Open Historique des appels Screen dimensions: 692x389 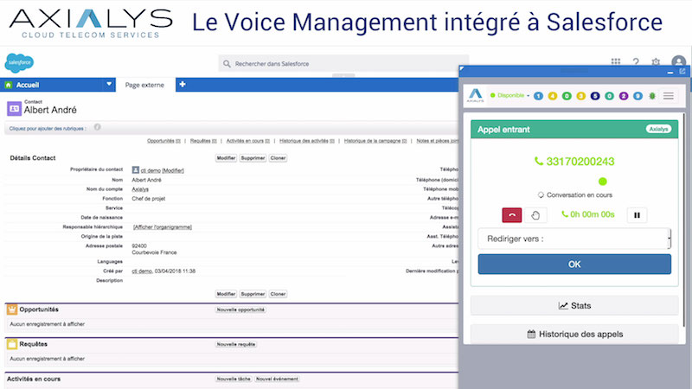click(x=574, y=335)
